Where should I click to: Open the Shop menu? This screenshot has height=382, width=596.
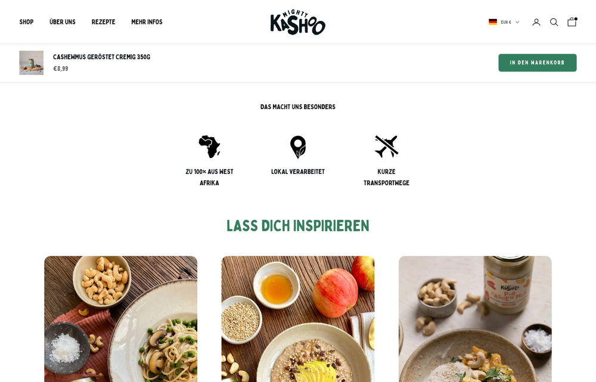[x=27, y=22]
